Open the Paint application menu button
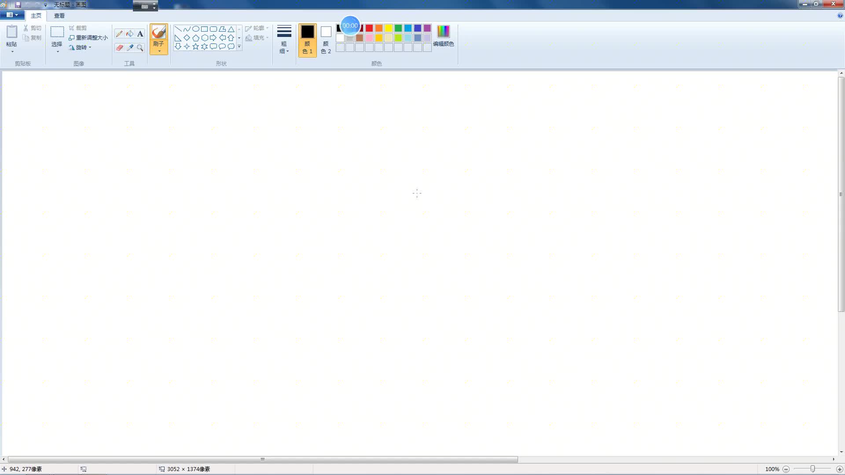The width and height of the screenshot is (845, 475). [x=12, y=15]
